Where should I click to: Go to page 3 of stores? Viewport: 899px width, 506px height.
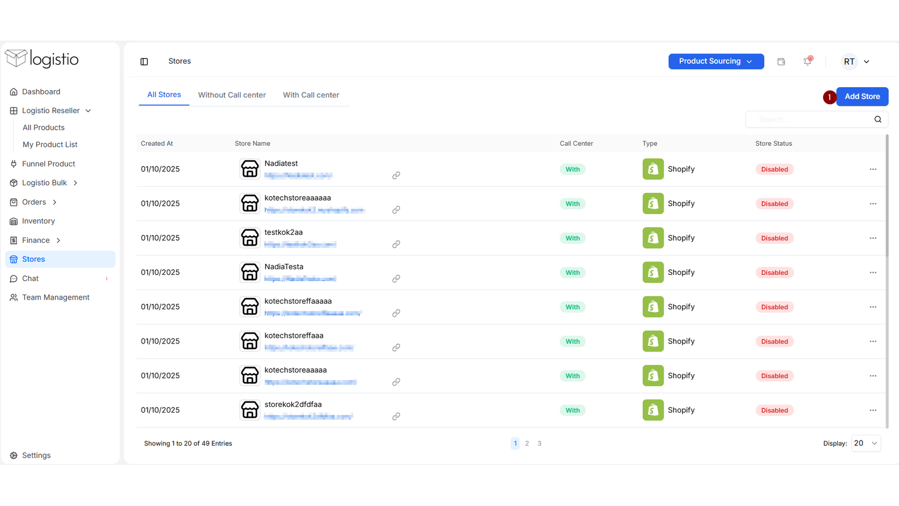tap(539, 444)
